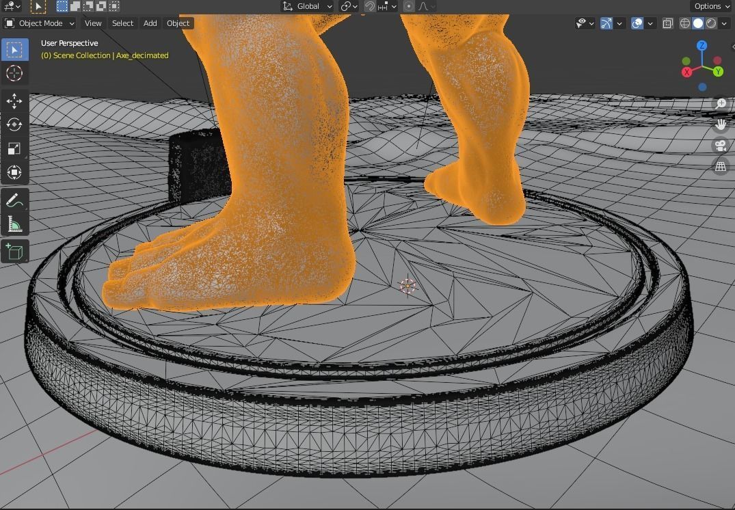Set selection mode to Subtract
Viewport: 735px width, 510px height.
pyautogui.click(x=88, y=6)
